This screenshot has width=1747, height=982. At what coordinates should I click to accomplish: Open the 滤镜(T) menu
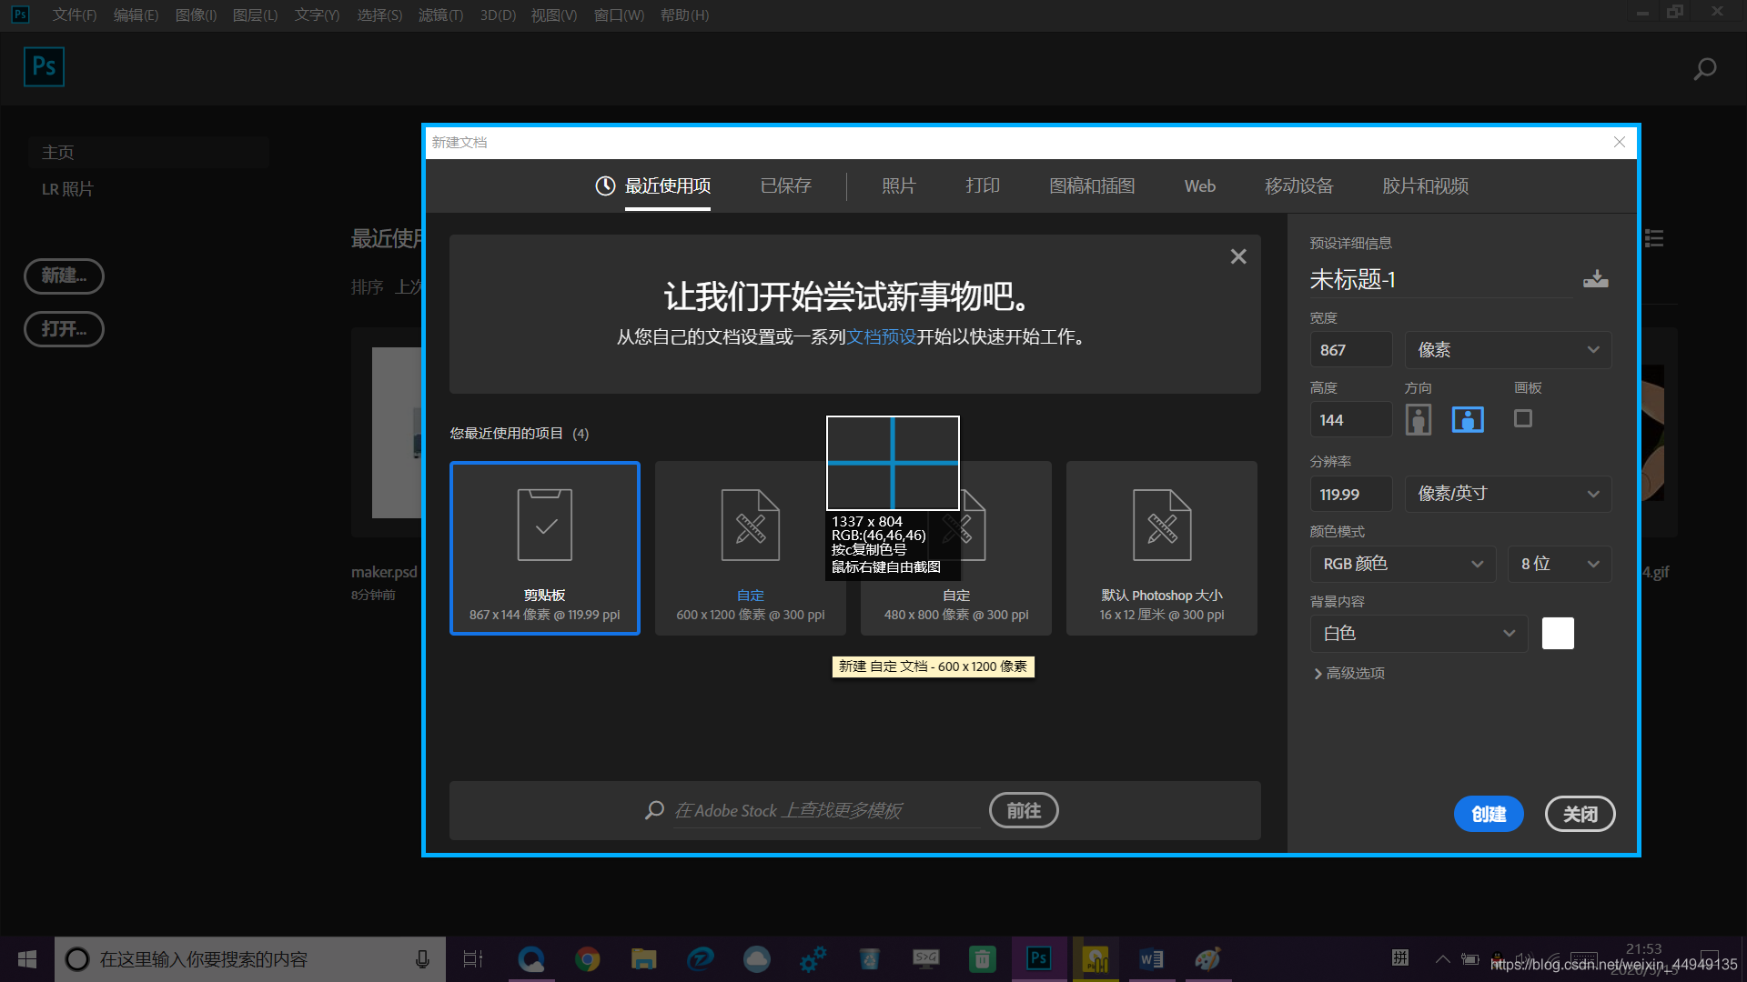coord(440,15)
